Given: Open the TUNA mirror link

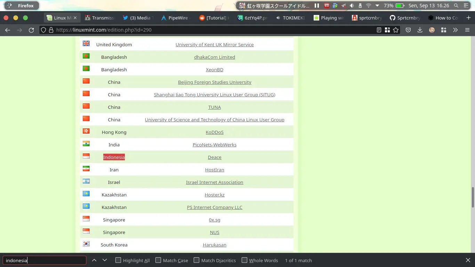Looking at the screenshot, I should pyautogui.click(x=215, y=107).
